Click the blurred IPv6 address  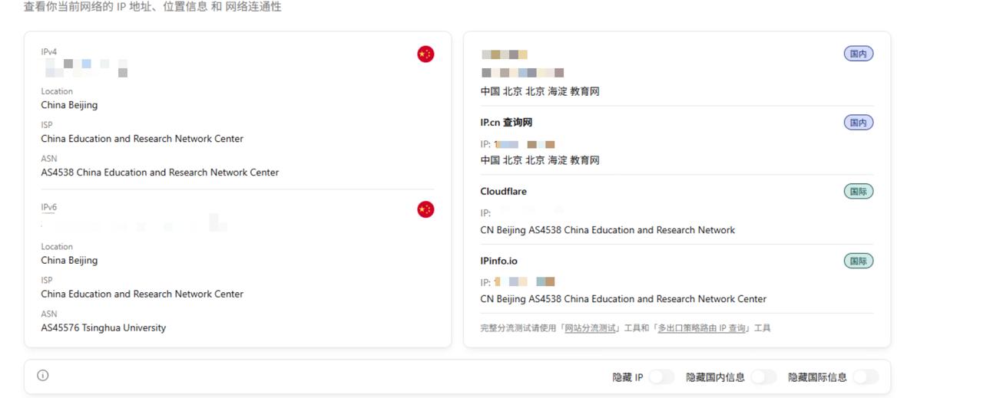point(134,224)
